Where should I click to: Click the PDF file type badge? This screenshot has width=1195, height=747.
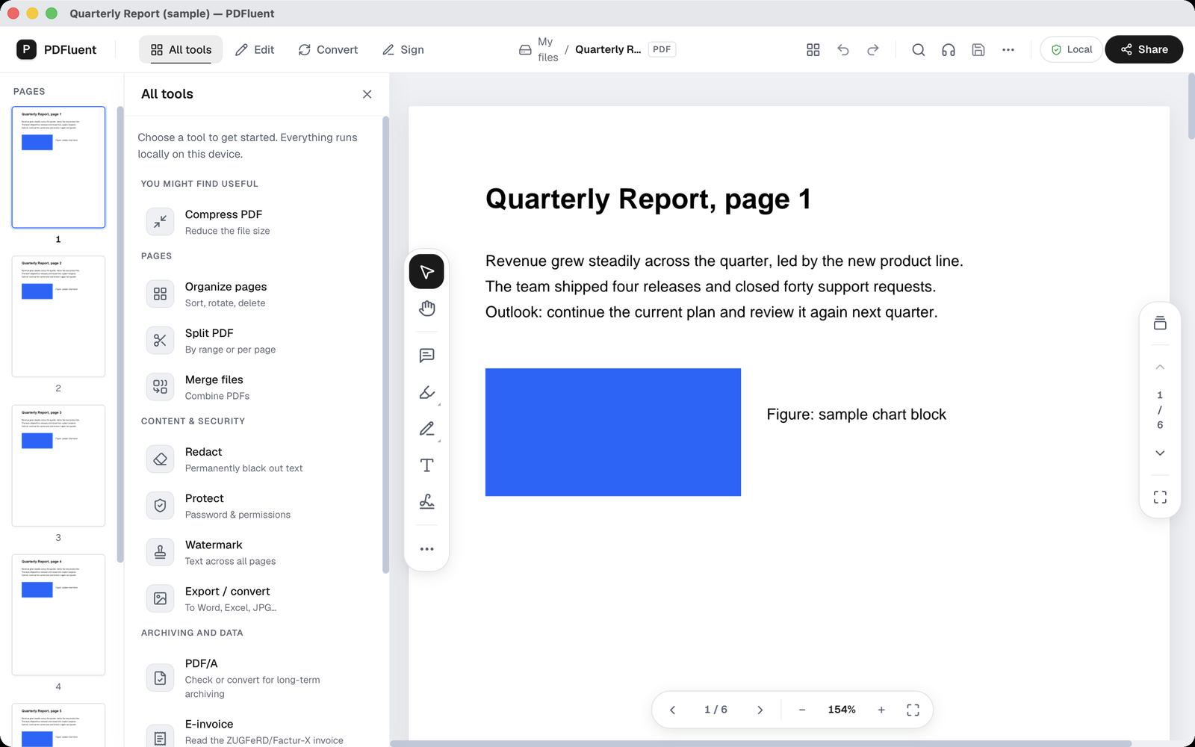tap(662, 49)
